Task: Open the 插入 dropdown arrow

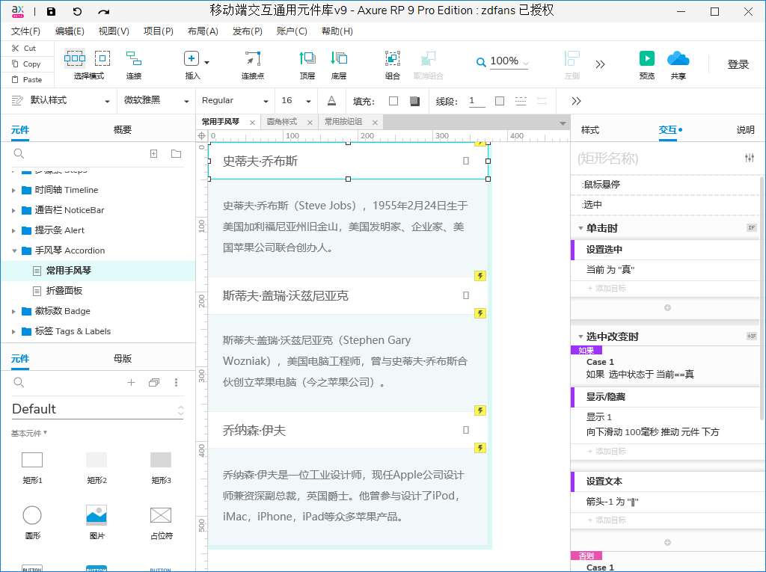Action: coord(206,63)
